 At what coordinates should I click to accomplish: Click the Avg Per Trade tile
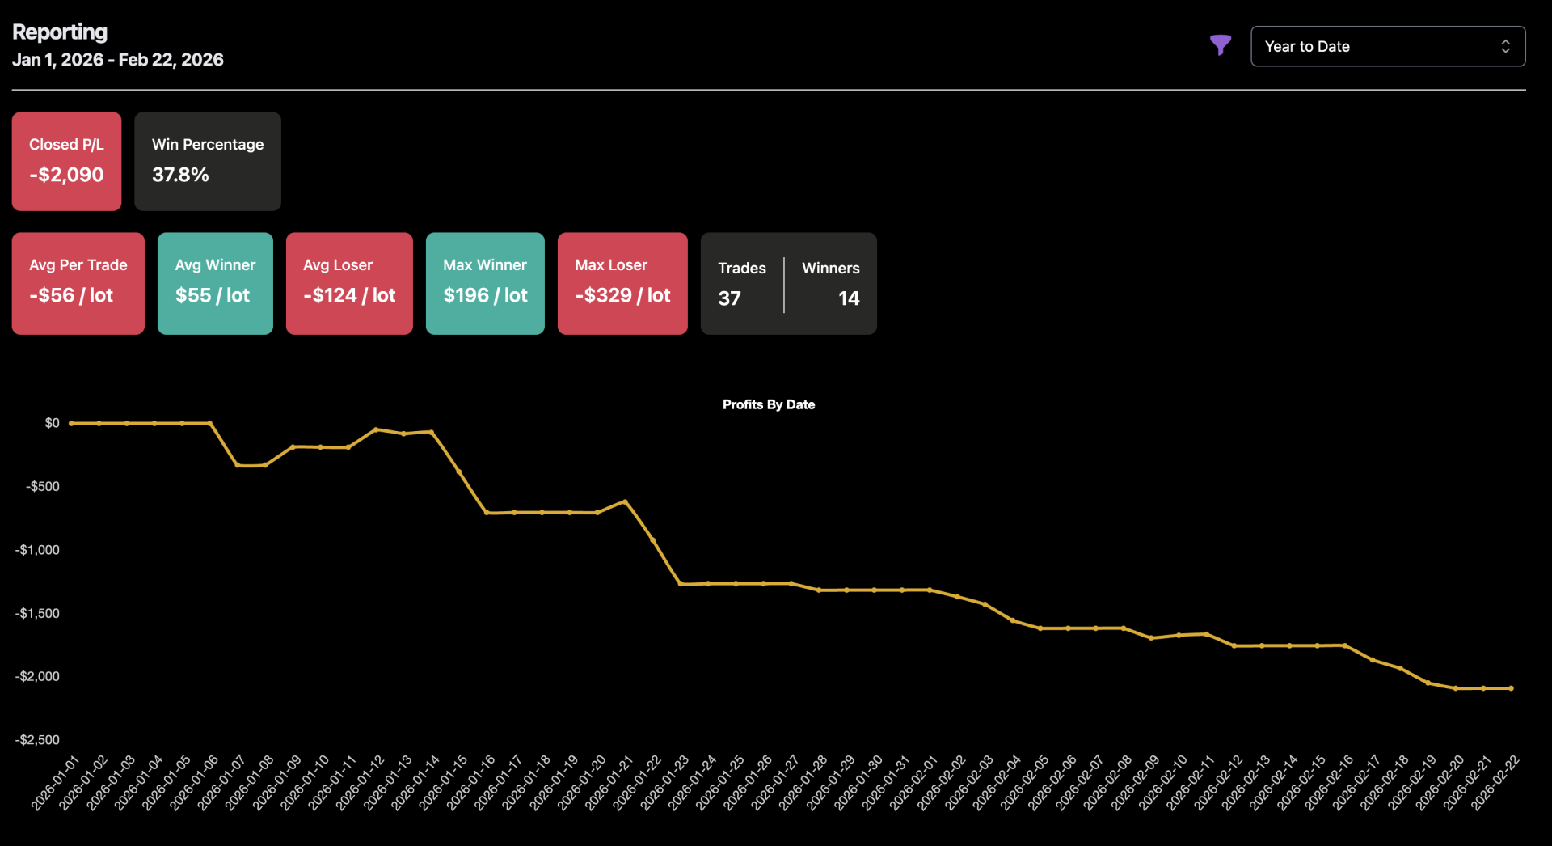78,283
